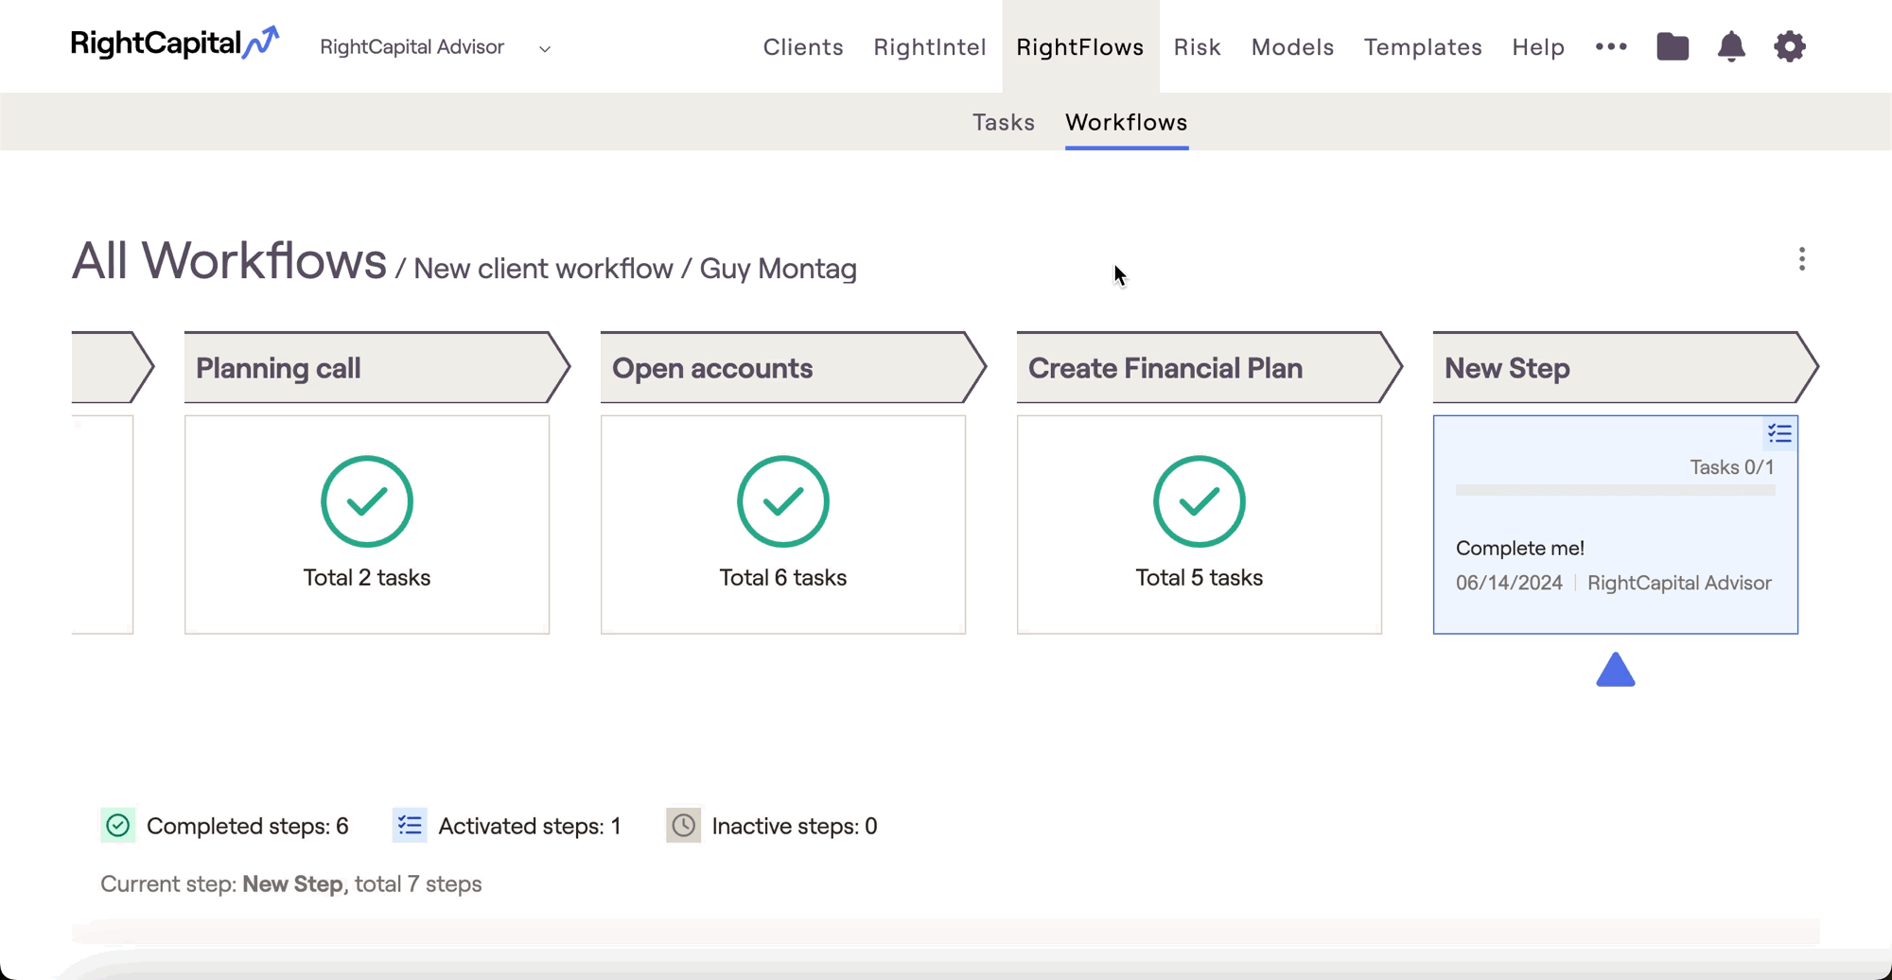The height and width of the screenshot is (980, 1892).
Task: Select the New Step header
Action: point(1625,367)
